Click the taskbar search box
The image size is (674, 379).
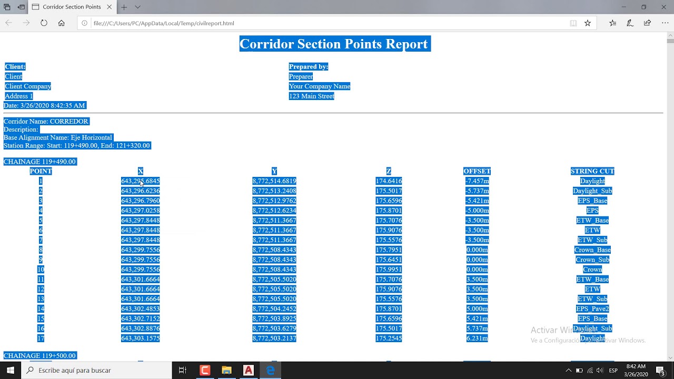pyautogui.click(x=96, y=370)
